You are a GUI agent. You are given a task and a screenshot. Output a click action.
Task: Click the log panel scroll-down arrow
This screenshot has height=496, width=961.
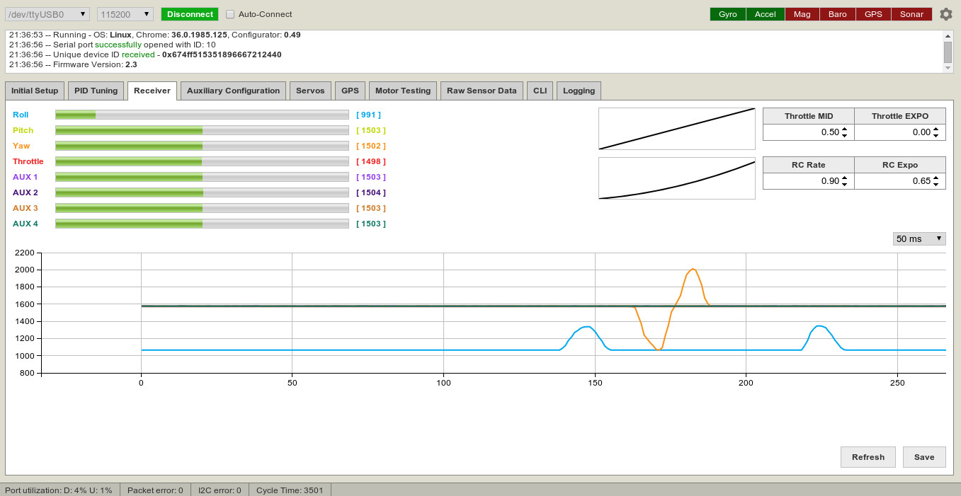pyautogui.click(x=948, y=68)
